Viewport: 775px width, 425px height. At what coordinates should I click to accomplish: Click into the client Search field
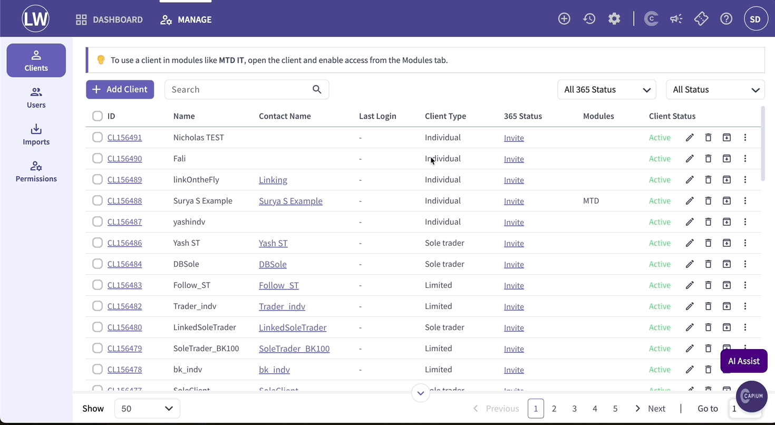click(247, 90)
